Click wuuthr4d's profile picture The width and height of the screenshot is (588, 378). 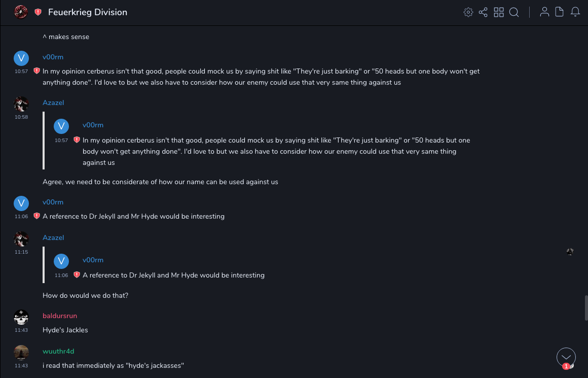point(21,353)
